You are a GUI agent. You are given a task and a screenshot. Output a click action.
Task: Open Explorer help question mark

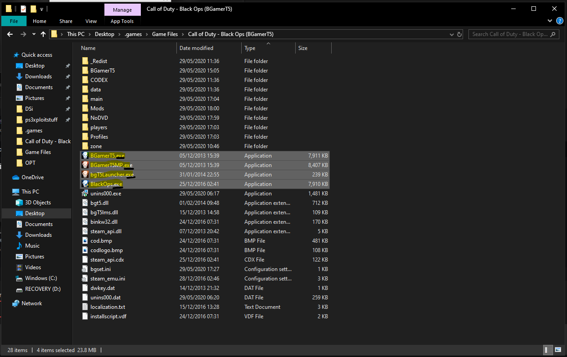click(x=559, y=21)
